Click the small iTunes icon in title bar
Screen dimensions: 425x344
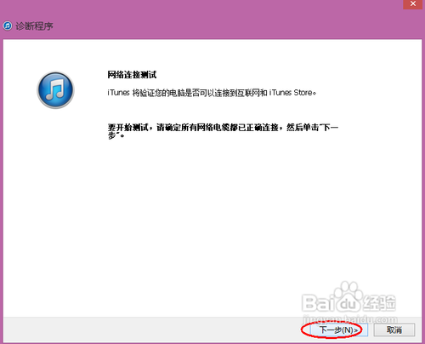point(8,26)
